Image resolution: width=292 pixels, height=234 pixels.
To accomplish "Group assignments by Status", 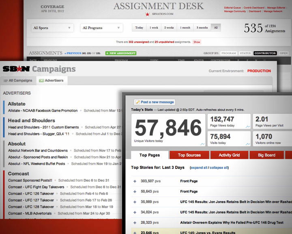I will tap(245, 53).
